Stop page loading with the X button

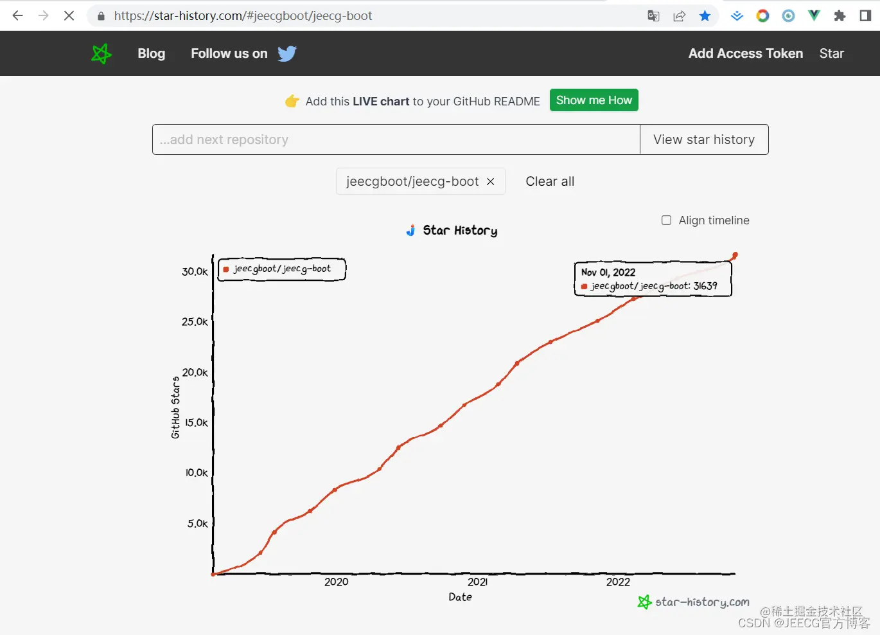point(69,15)
